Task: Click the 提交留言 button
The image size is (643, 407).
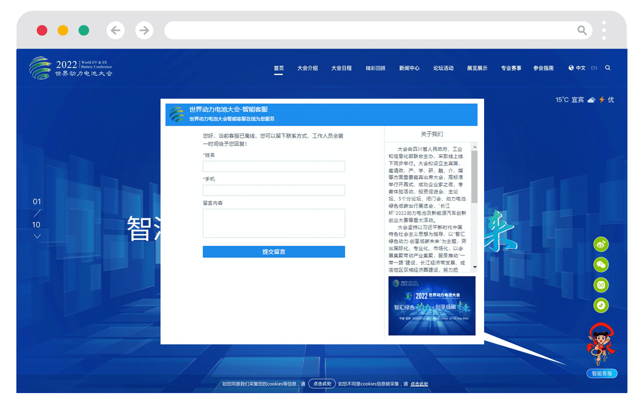Action: (274, 252)
